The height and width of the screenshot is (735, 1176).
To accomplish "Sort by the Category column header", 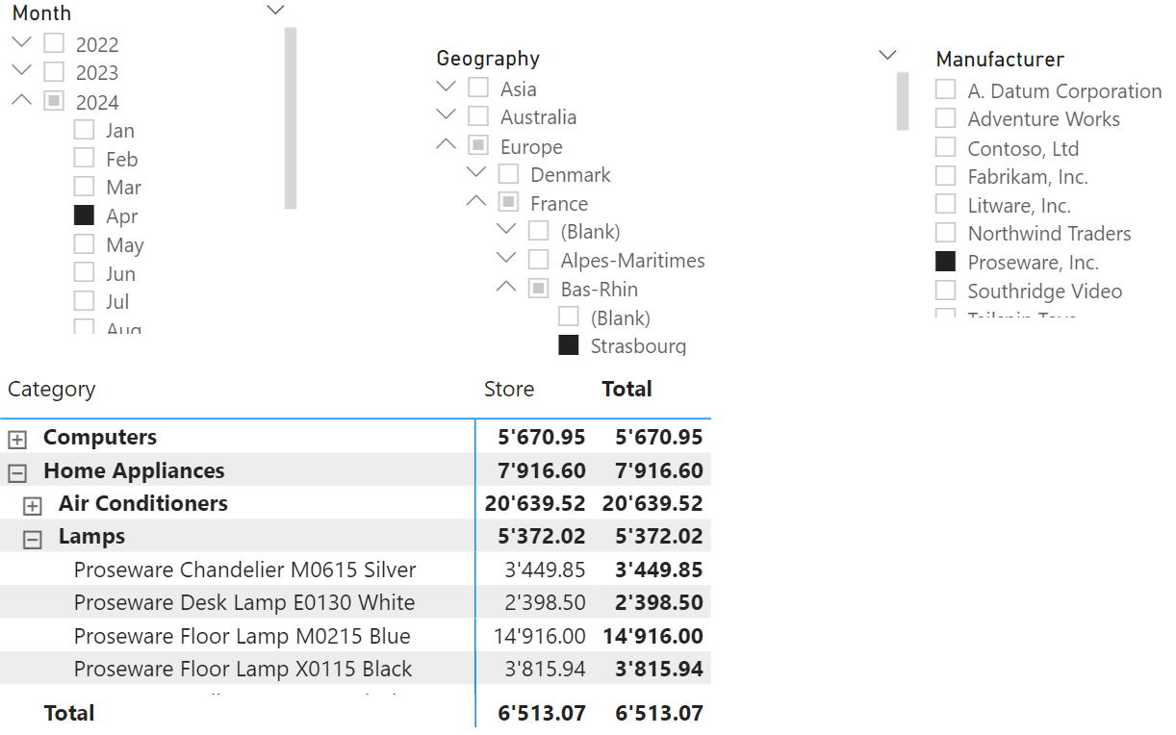I will pyautogui.click(x=52, y=390).
